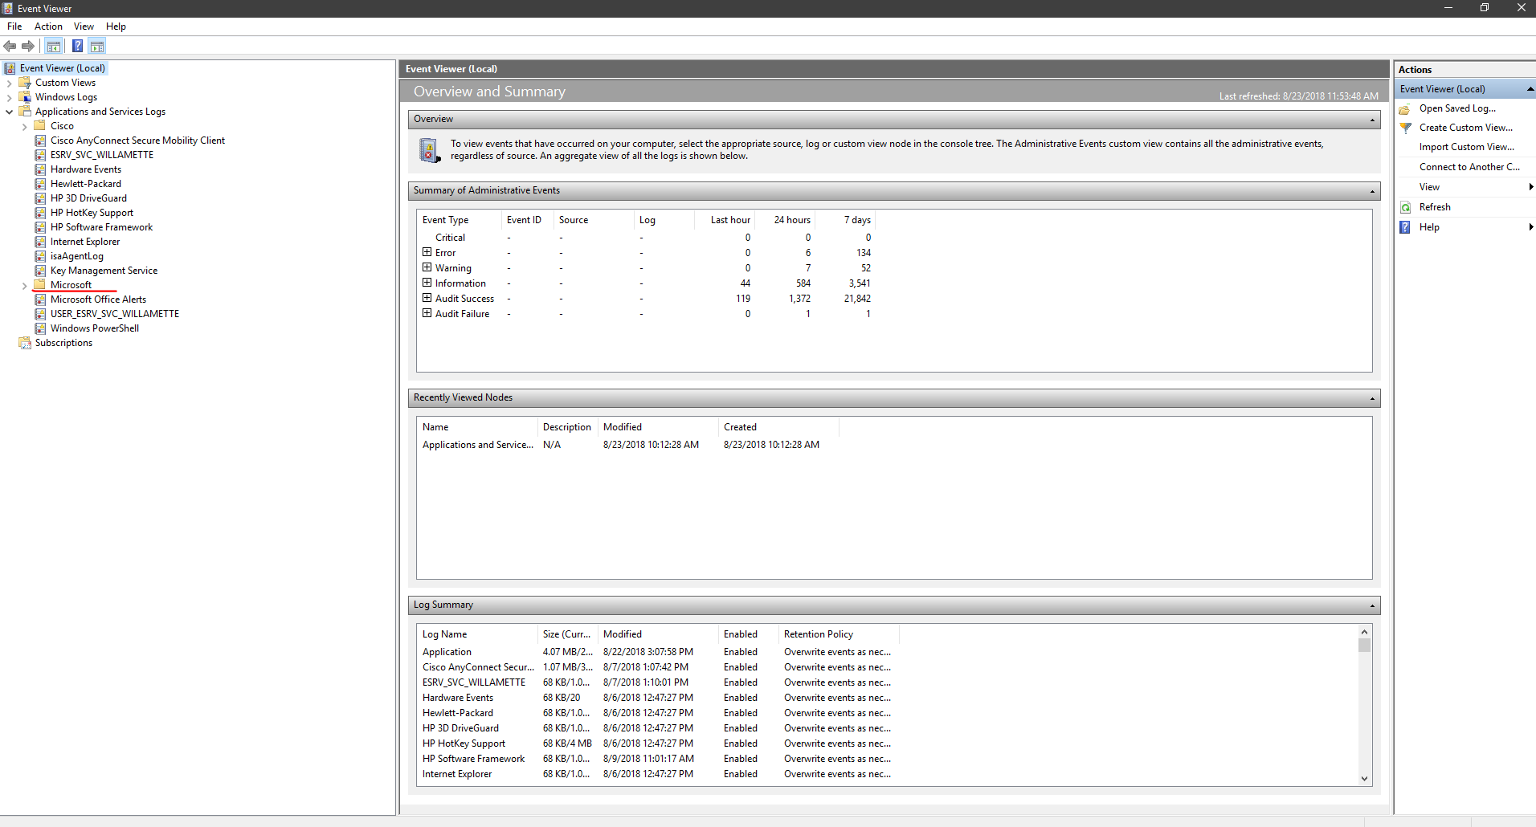Viewport: 1536px width, 827px height.
Task: Open the File menu
Action: tap(14, 26)
